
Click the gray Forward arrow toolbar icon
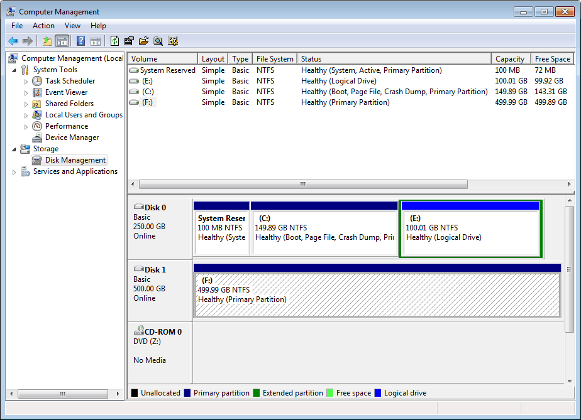pyautogui.click(x=28, y=41)
